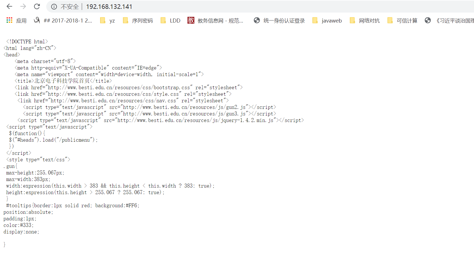Click the red 教 favicon
474x254 pixels.
[191, 20]
